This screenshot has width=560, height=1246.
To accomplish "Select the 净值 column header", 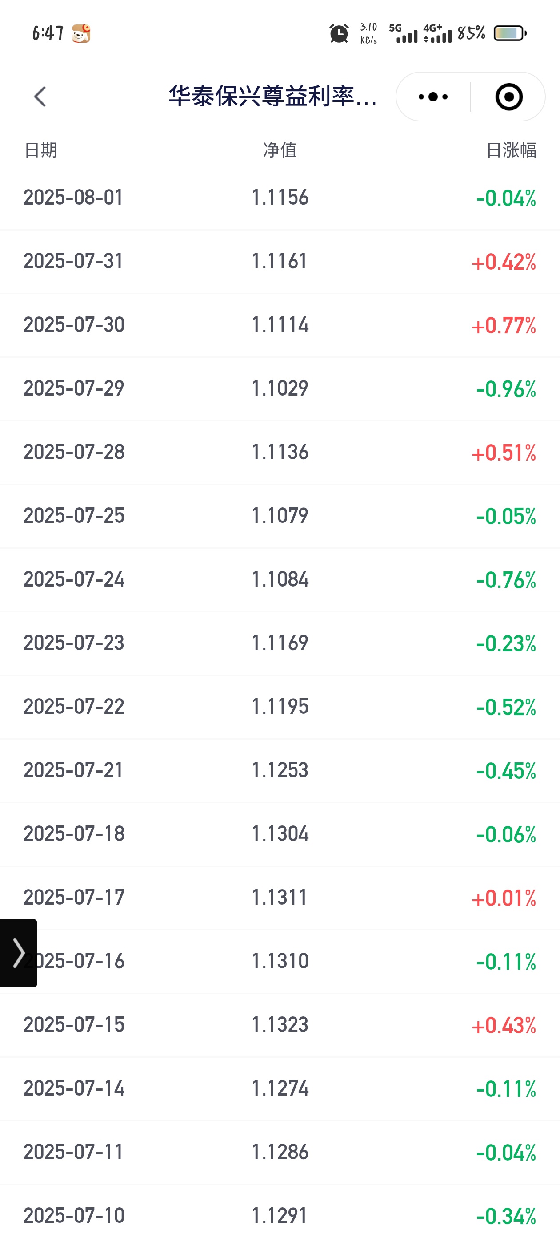I will click(x=280, y=150).
